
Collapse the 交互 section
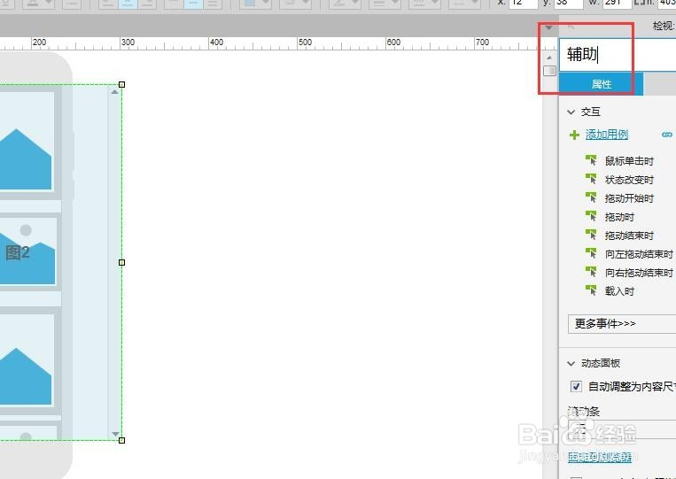tap(571, 112)
